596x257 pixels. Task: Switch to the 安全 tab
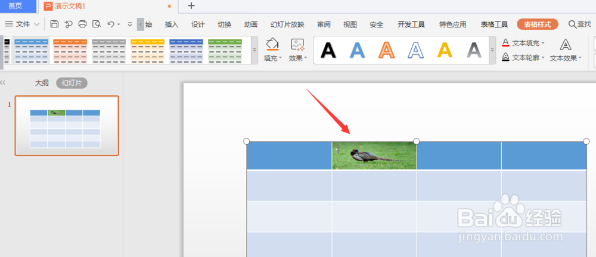[x=376, y=24]
